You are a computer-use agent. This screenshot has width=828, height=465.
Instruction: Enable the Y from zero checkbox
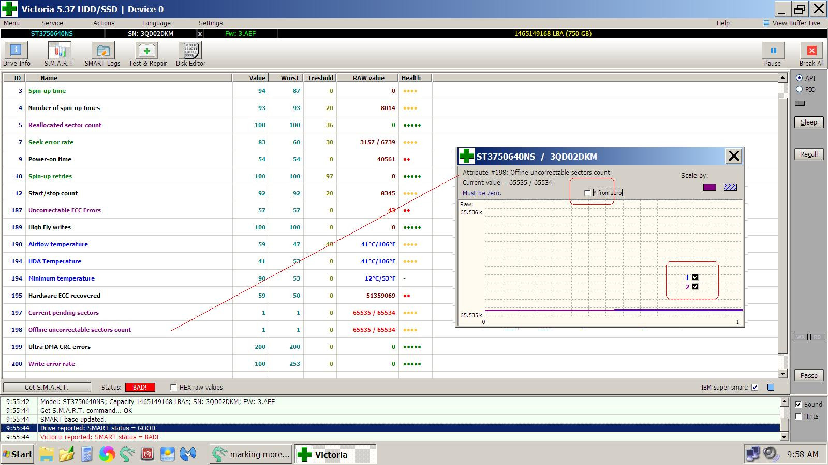(587, 193)
